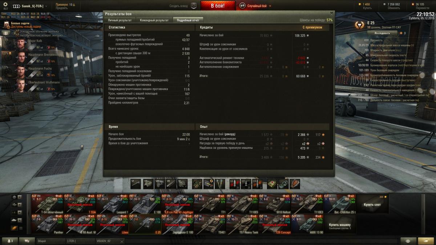Switch to '[-TCR-]' clan chat tab

[80, 241]
